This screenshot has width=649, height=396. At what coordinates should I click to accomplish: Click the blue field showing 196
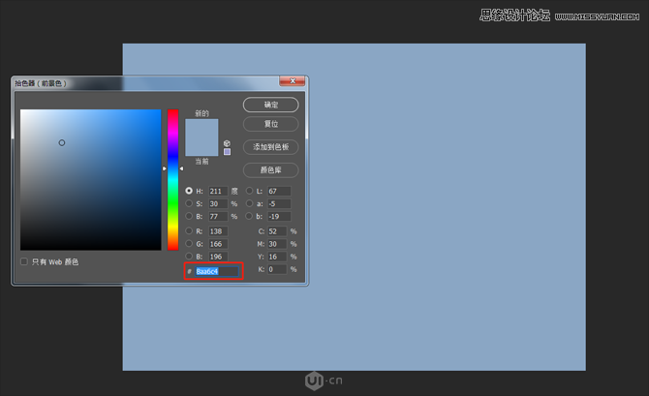click(218, 257)
